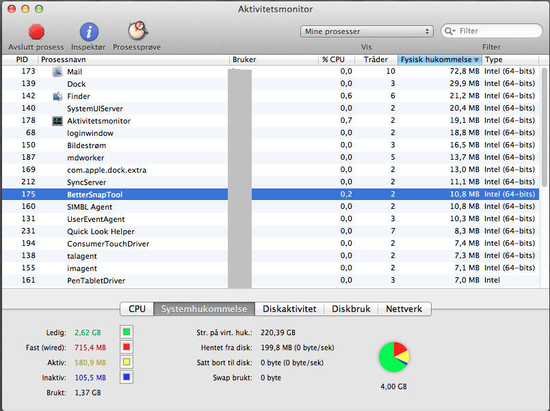The width and height of the screenshot is (550, 411).
Task: Select the Aktivitetsmonitor process name
Action: click(99, 121)
